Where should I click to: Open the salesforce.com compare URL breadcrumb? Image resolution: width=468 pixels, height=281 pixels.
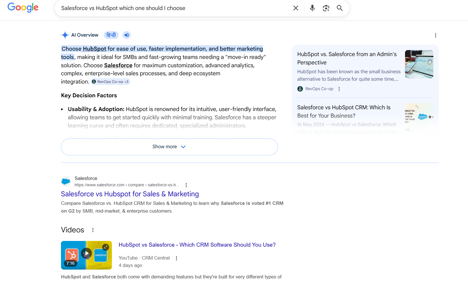127,185
